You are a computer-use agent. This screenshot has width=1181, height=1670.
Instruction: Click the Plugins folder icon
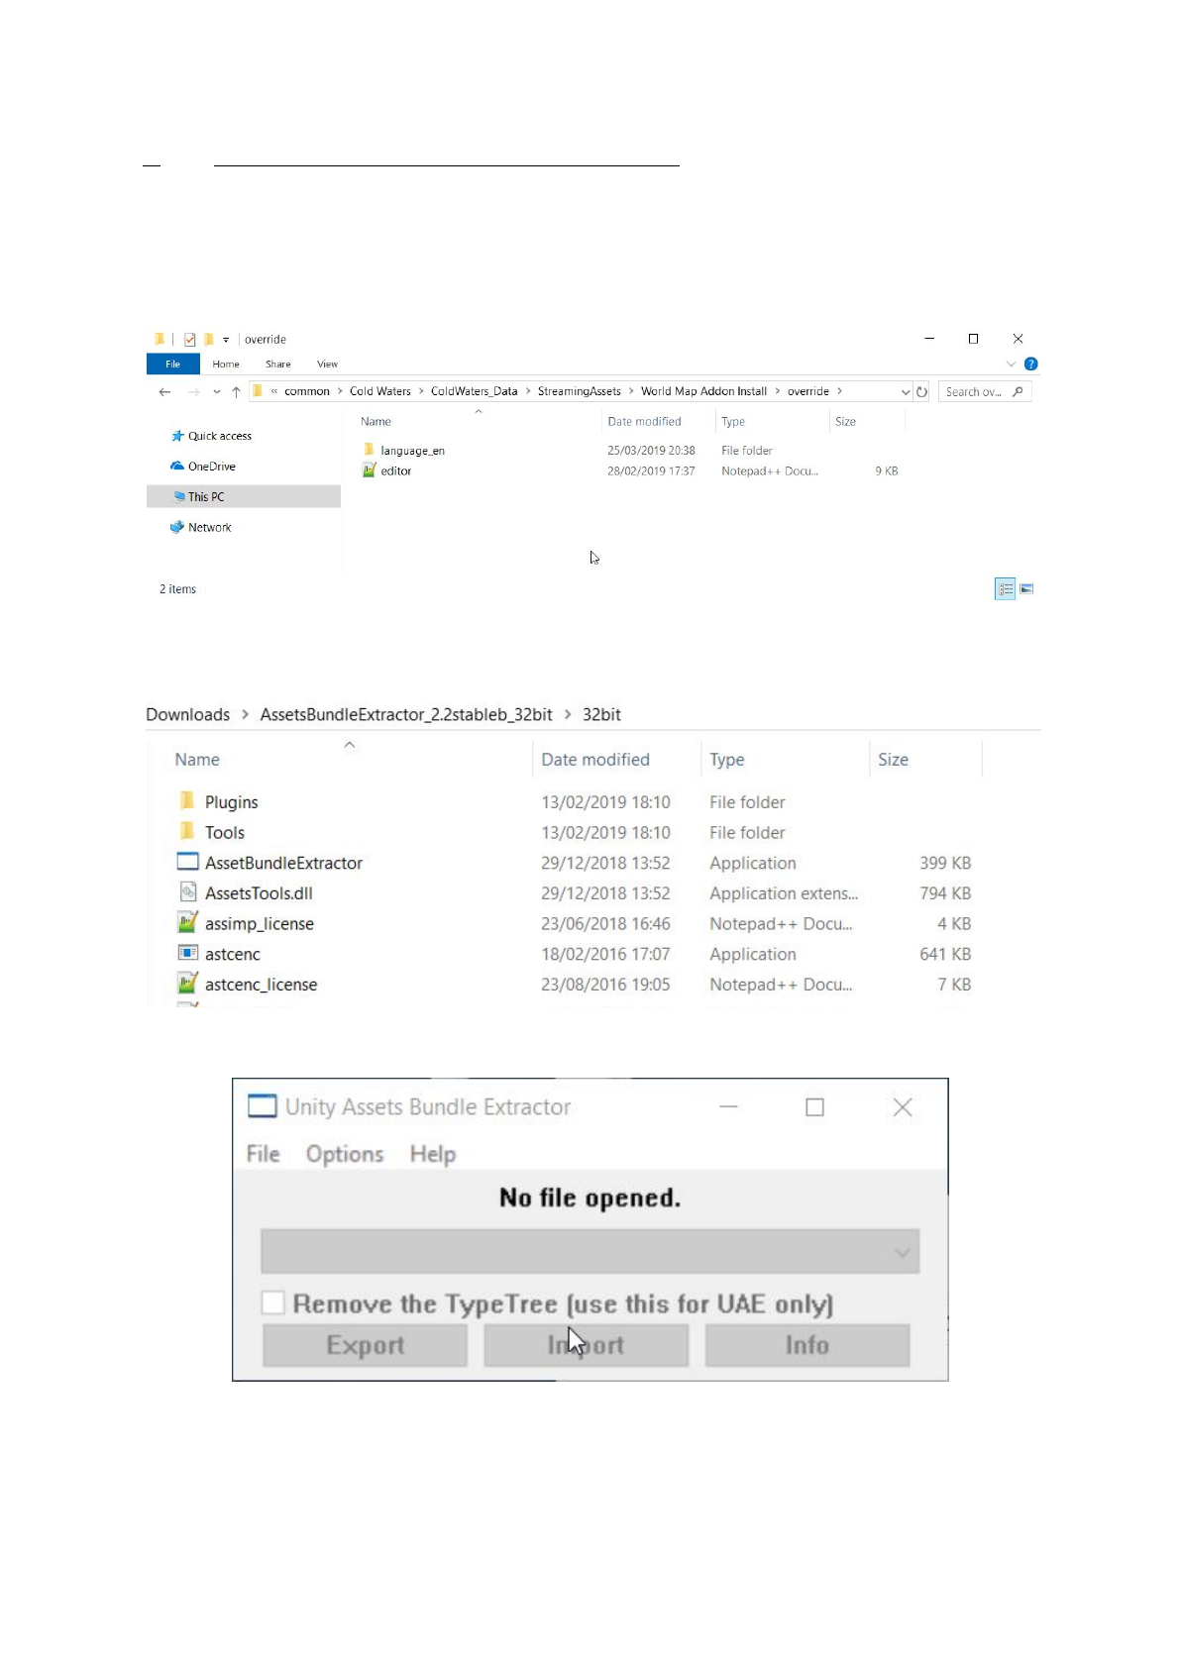(x=187, y=800)
